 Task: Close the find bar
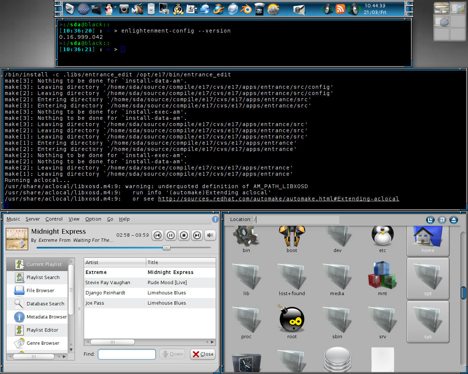[203, 354]
